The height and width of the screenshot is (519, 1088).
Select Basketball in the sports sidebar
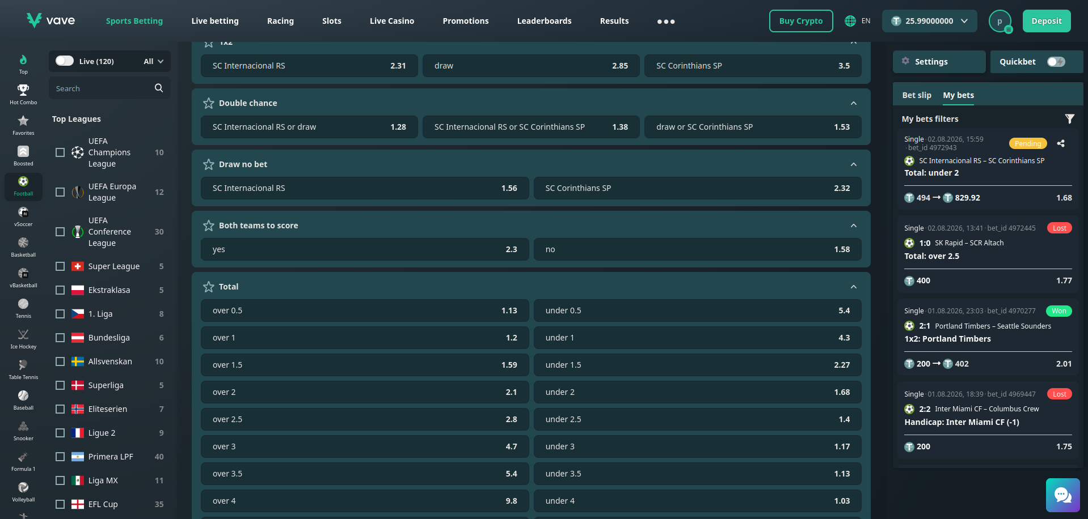[23, 247]
